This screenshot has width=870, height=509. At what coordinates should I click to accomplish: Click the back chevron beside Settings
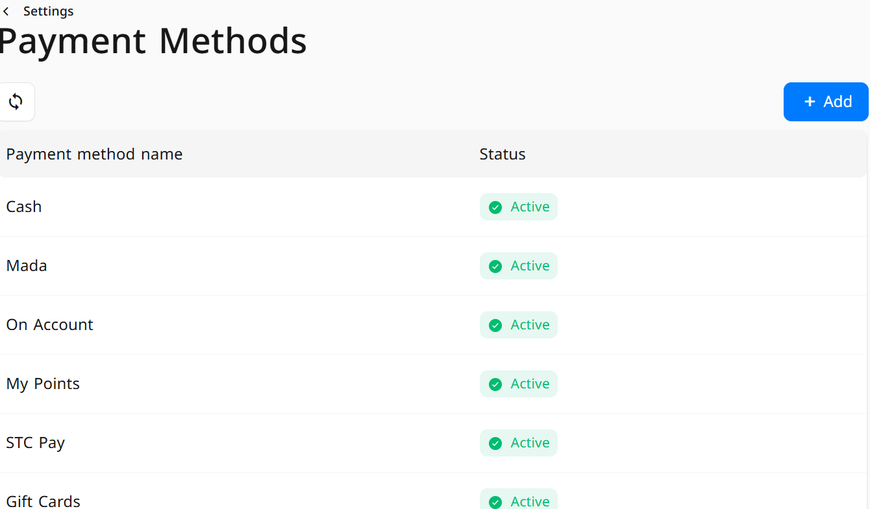[x=6, y=12]
